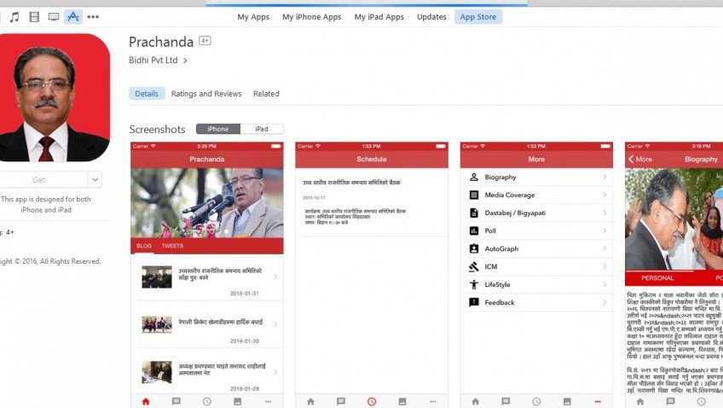Click the 4+ age rating badge
Image resolution: width=723 pixels, height=408 pixels.
205,41
